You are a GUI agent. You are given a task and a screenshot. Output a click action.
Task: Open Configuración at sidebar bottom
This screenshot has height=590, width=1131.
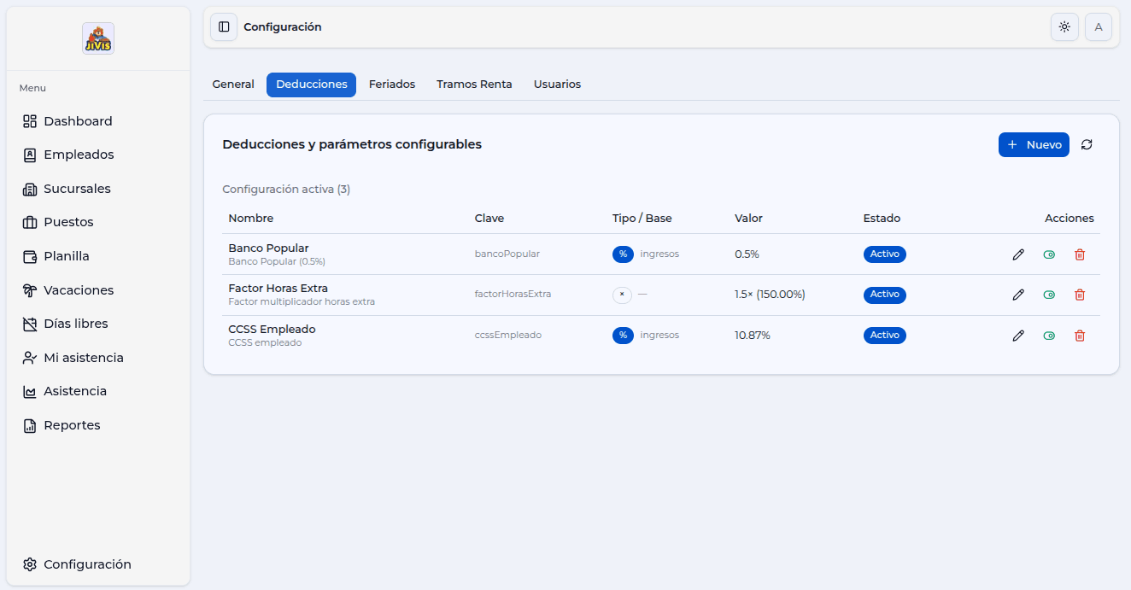(98, 564)
